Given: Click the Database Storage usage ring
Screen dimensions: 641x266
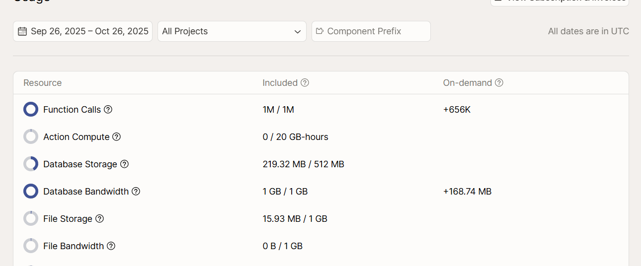Looking at the screenshot, I should (31, 164).
